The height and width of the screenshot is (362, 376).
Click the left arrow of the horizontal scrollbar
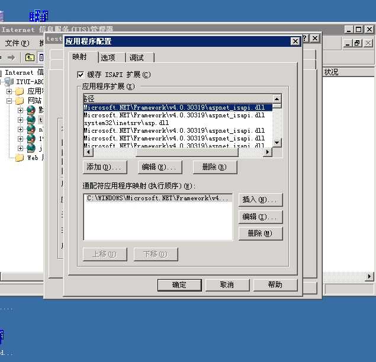coord(88,152)
